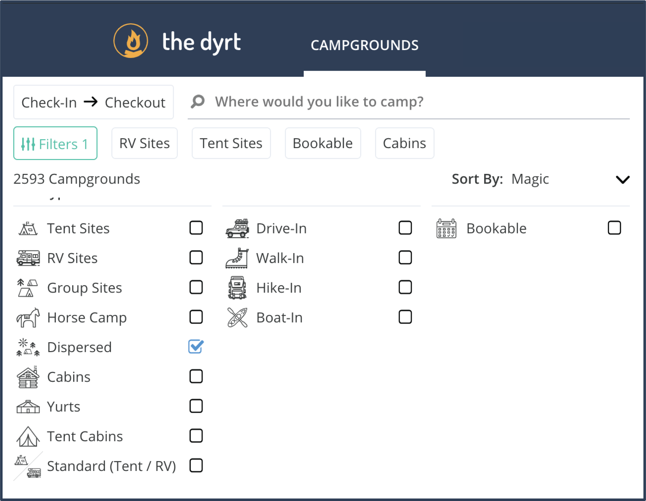Click the Yurts icon
The width and height of the screenshot is (646, 501).
tap(28, 407)
